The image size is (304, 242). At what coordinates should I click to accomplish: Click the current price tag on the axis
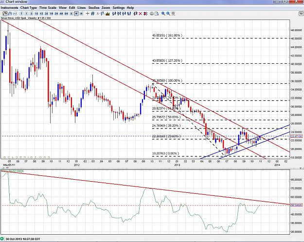[x=296, y=136]
